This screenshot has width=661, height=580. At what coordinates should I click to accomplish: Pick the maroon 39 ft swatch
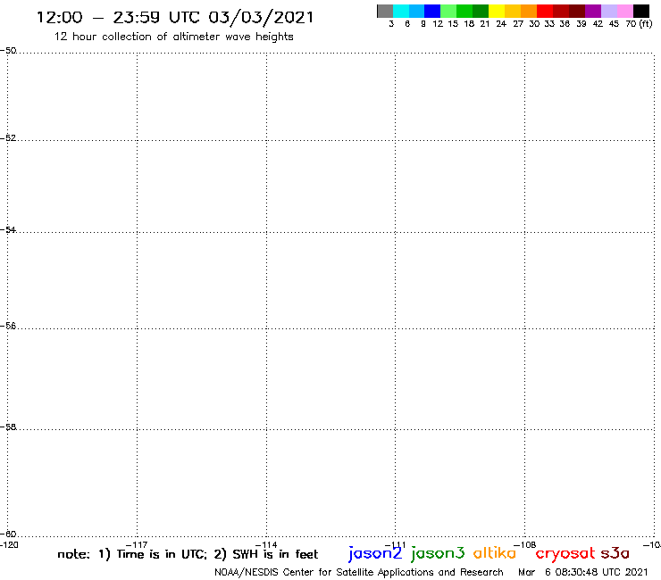point(577,11)
